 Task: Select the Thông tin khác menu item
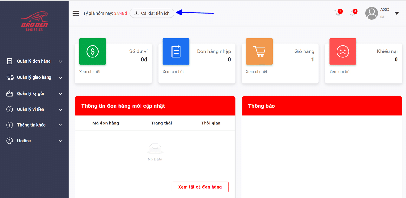[31, 125]
